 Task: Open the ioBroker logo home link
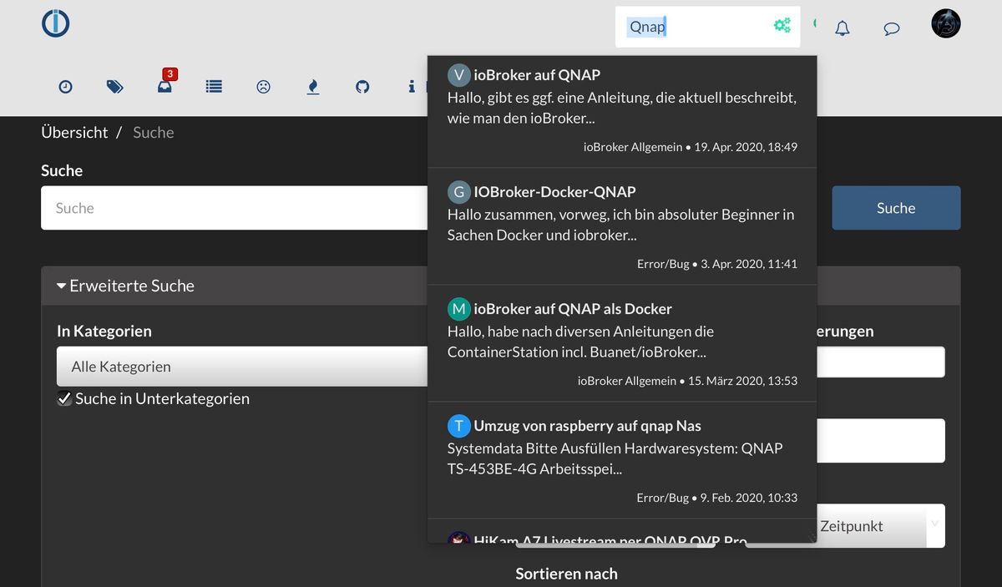click(x=56, y=23)
